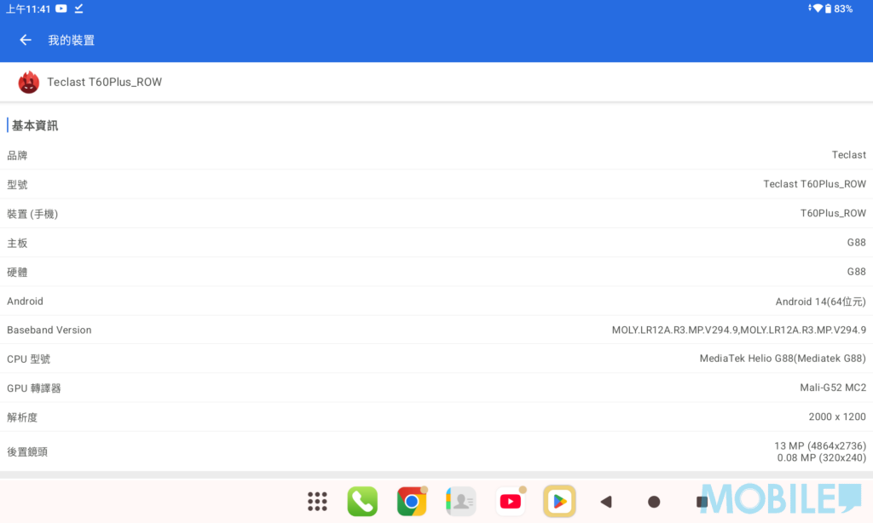Tap the YouTube notification icon in status bar
This screenshot has height=523, width=873.
coord(61,9)
